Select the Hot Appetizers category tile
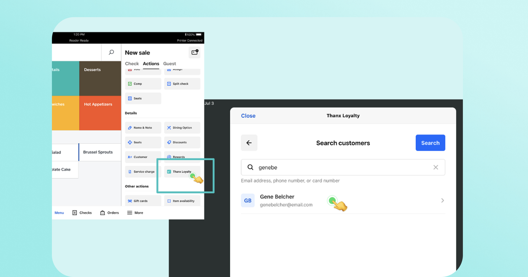Image resolution: width=528 pixels, height=277 pixels. 100,113
